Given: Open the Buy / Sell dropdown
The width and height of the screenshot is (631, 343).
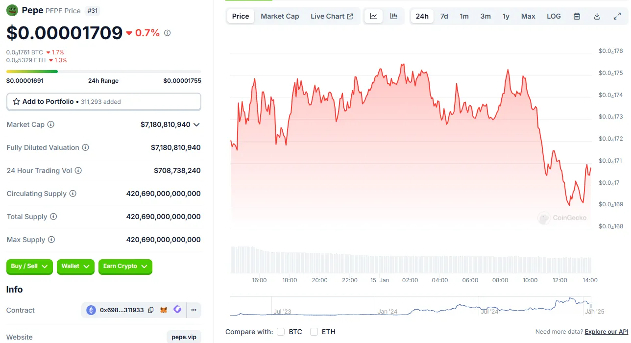Looking at the screenshot, I should click(x=29, y=266).
